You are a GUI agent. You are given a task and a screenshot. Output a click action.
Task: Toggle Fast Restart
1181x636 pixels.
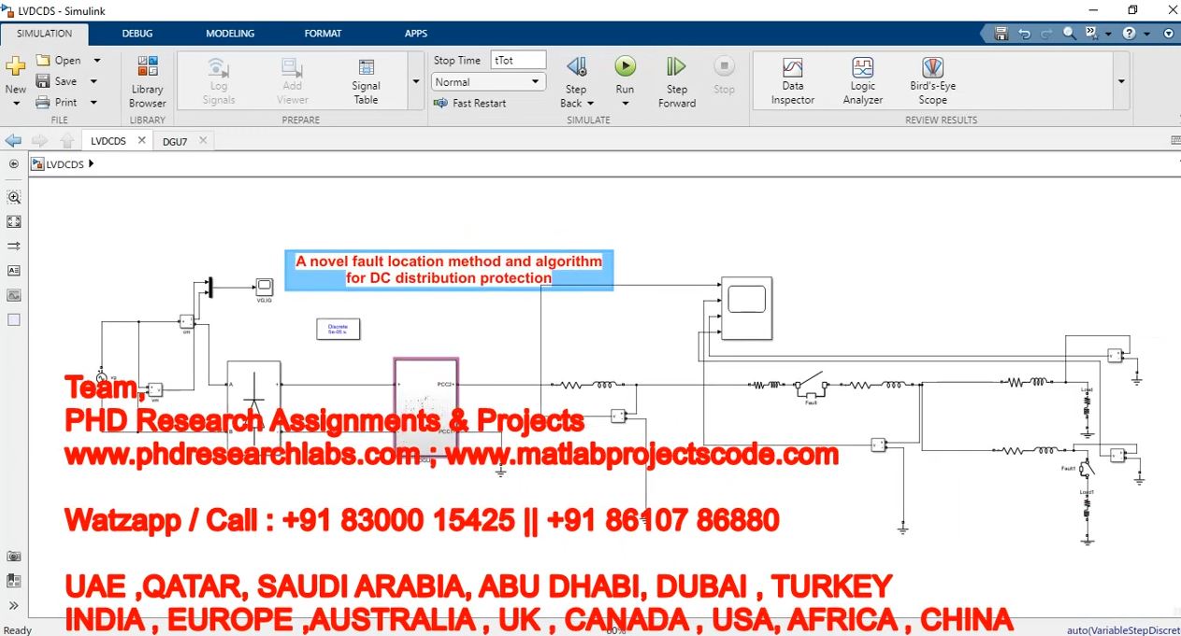click(x=470, y=104)
